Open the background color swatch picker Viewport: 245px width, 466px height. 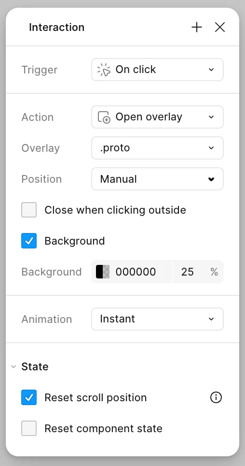click(103, 272)
